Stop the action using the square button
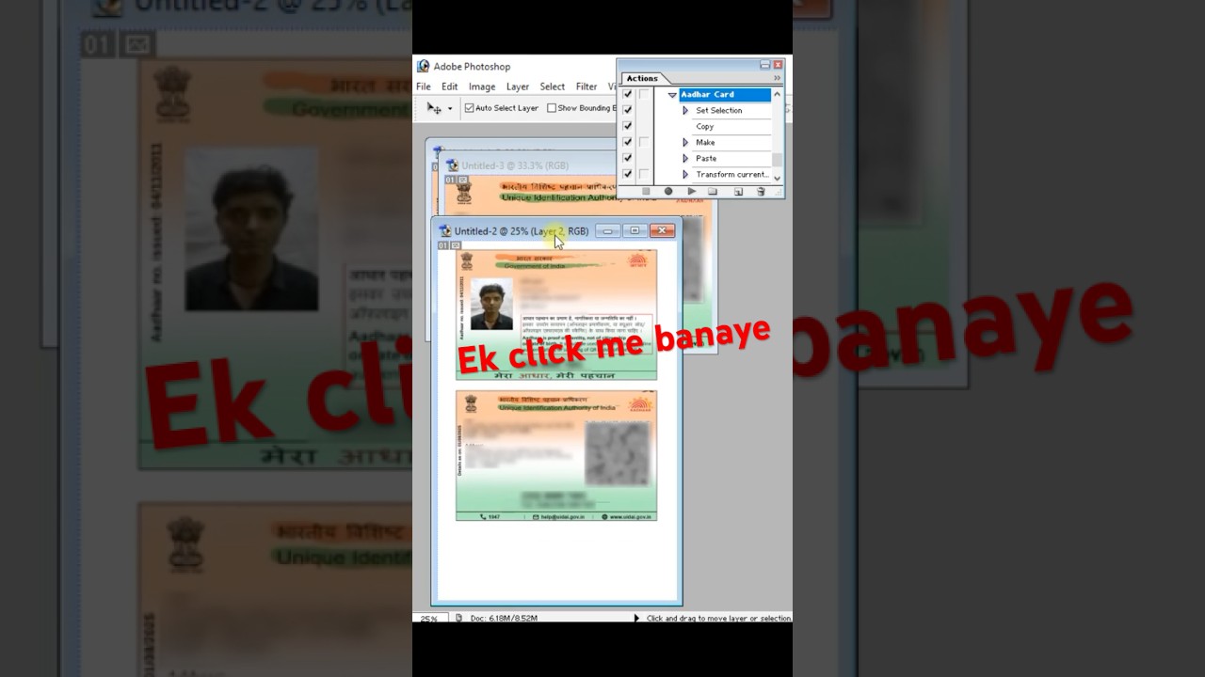Image resolution: width=1205 pixels, height=677 pixels. tap(646, 191)
